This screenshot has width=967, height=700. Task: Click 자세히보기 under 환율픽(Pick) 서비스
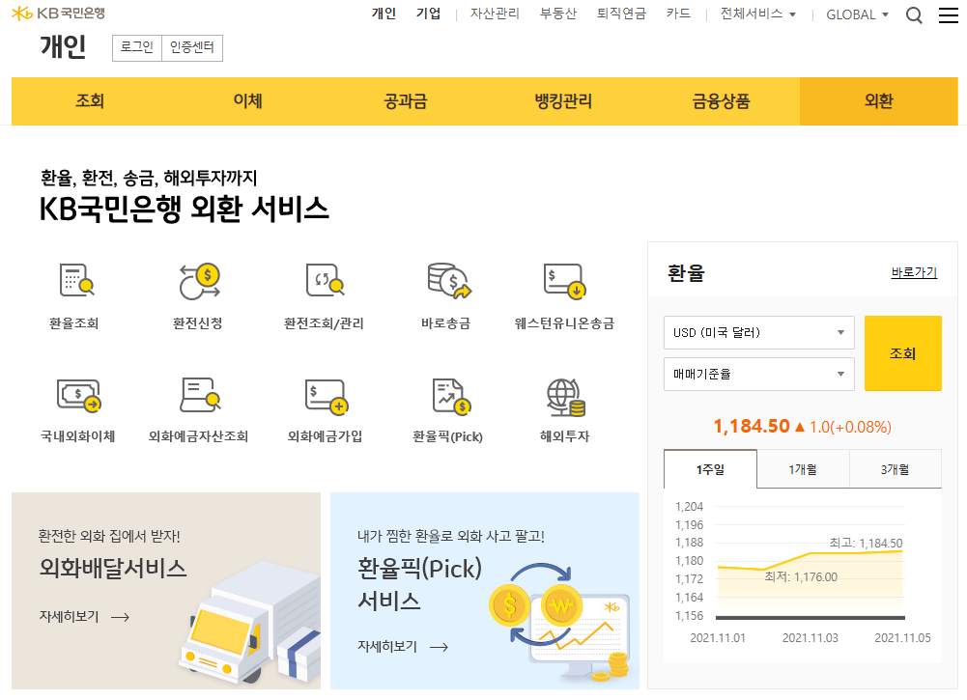tap(387, 646)
